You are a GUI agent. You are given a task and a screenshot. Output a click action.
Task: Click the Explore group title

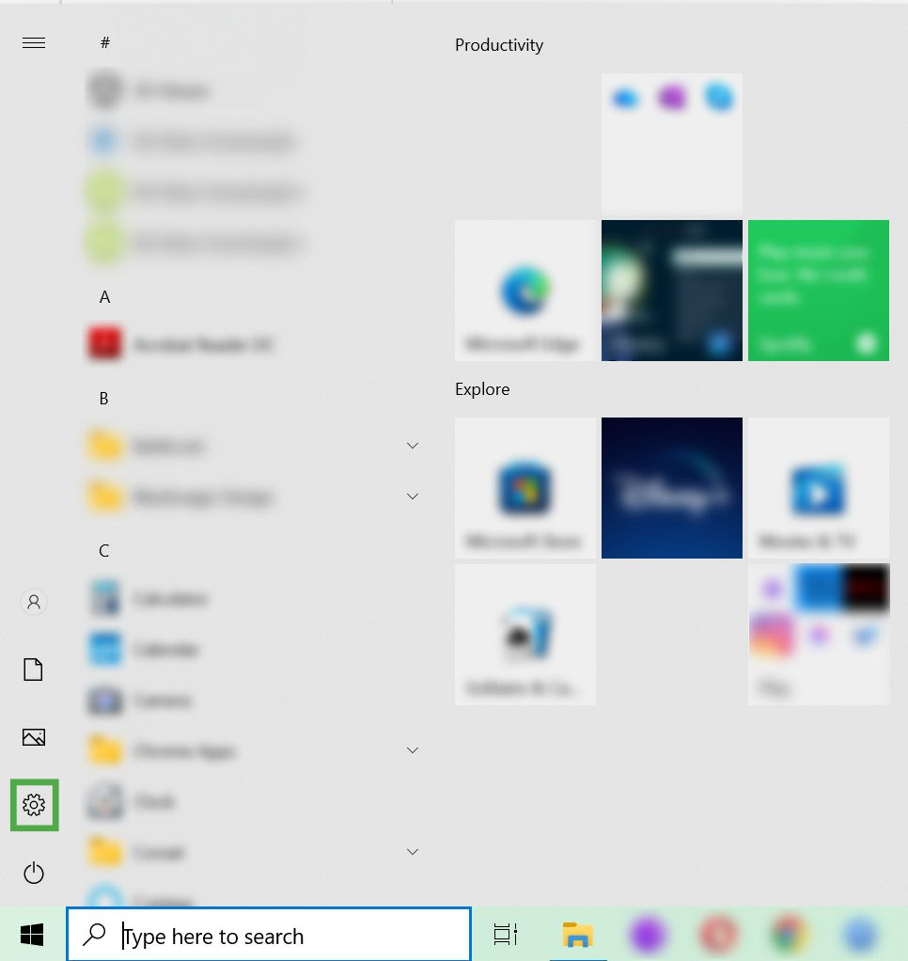(482, 389)
